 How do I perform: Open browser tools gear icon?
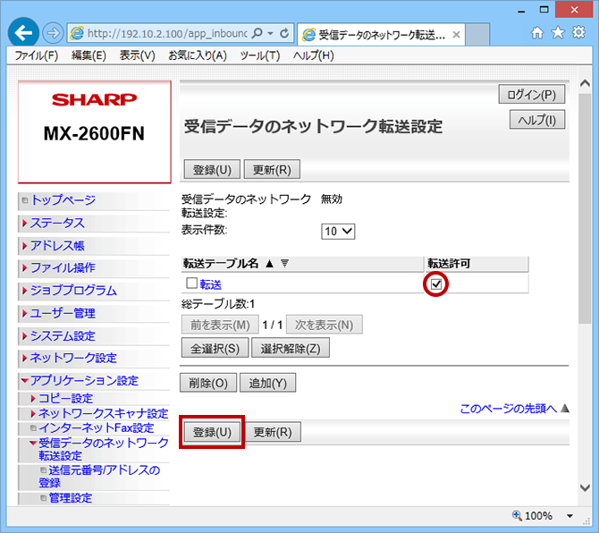(x=577, y=33)
